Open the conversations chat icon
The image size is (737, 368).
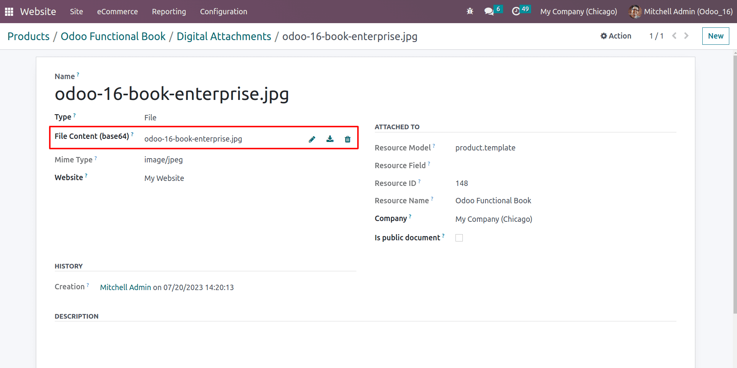[489, 11]
